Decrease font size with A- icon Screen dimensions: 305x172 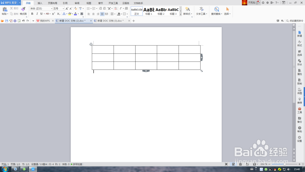tap(71, 9)
